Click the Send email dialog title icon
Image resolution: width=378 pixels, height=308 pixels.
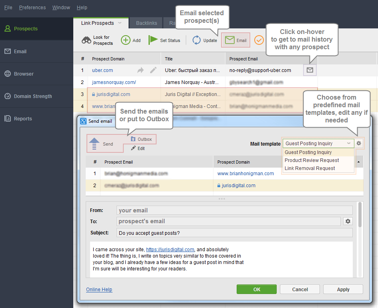[83, 121]
